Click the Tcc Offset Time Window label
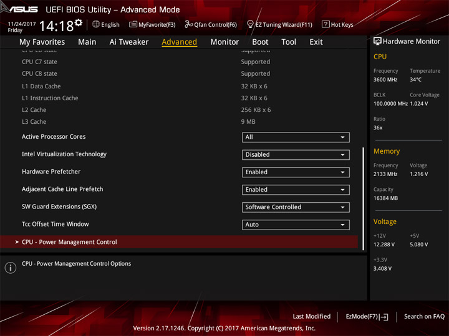The image size is (449, 336). (56, 224)
